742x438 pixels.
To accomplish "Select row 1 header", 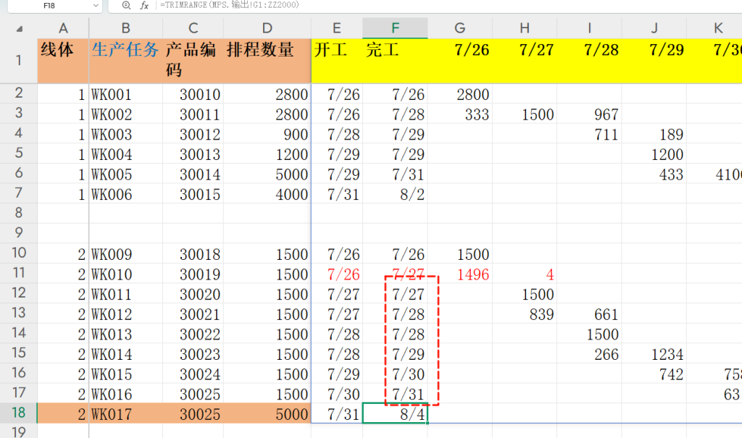I will coord(18,61).
